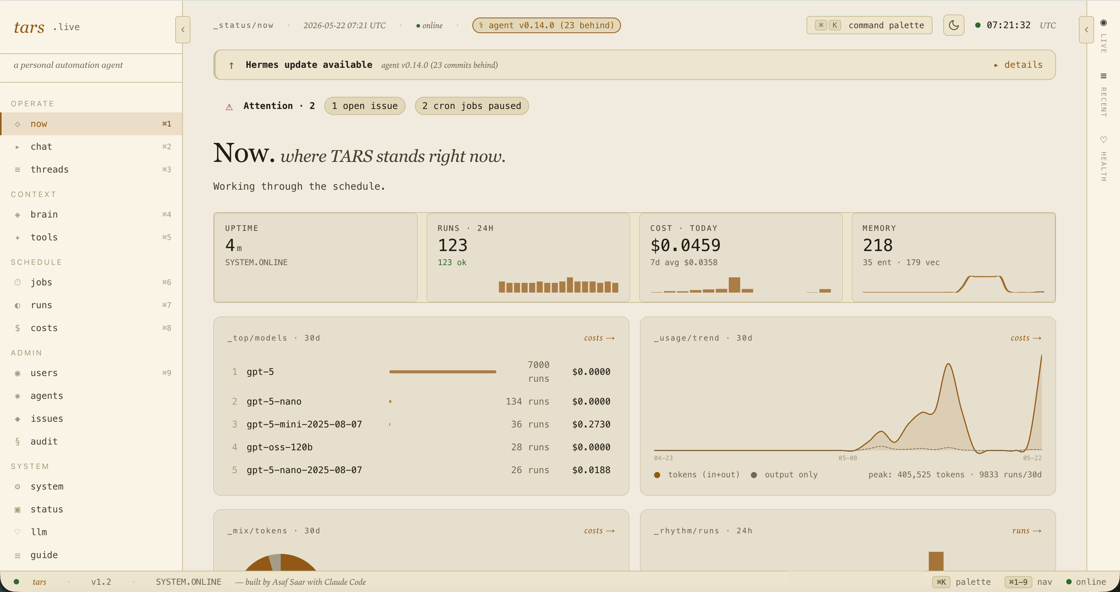Click the dollar icon beside costs
The image size is (1120, 592).
click(18, 328)
